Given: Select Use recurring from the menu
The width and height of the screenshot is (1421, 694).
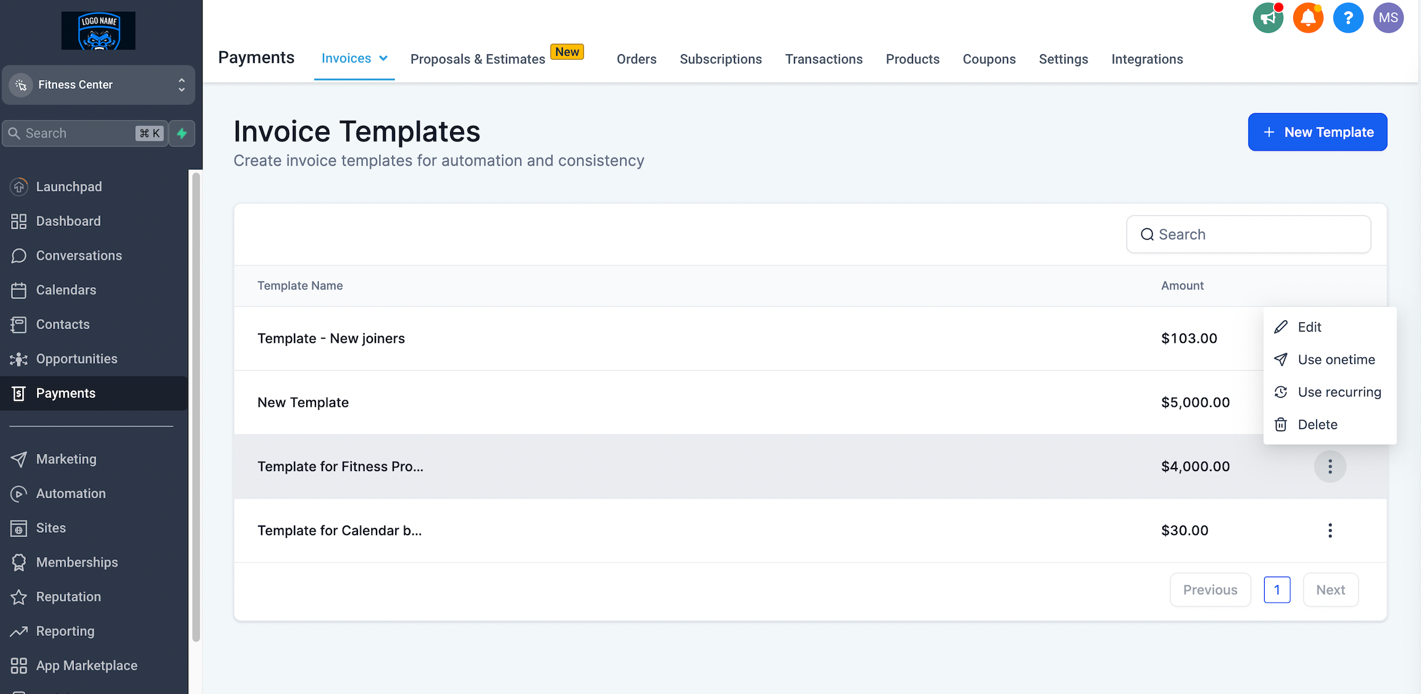Looking at the screenshot, I should click(x=1339, y=392).
